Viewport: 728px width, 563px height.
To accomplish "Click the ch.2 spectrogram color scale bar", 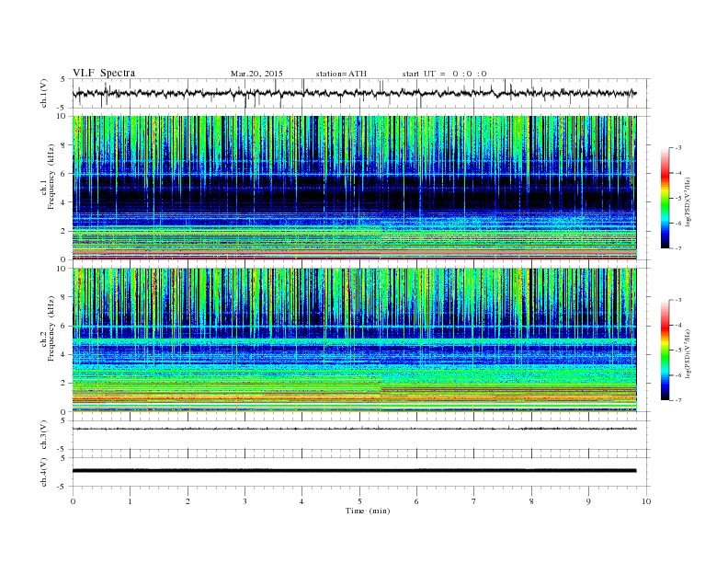I will coord(665,350).
